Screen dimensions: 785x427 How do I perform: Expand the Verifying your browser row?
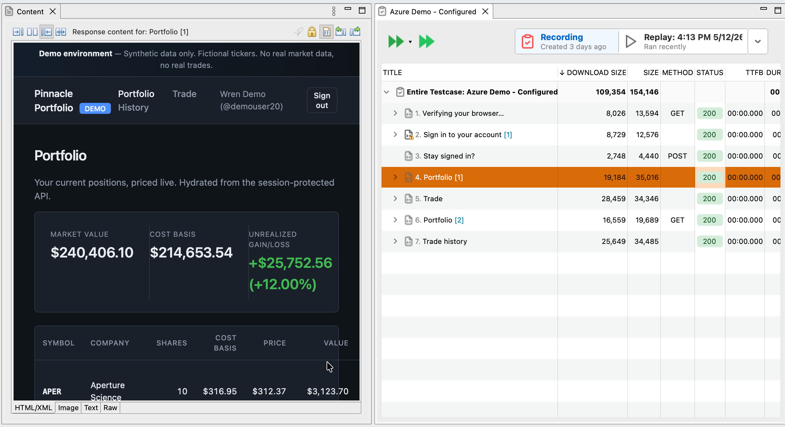(395, 113)
